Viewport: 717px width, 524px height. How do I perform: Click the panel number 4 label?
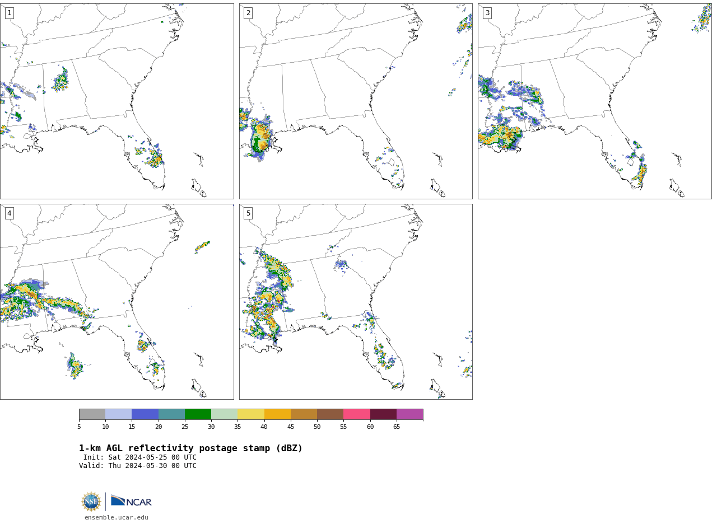tap(9, 213)
